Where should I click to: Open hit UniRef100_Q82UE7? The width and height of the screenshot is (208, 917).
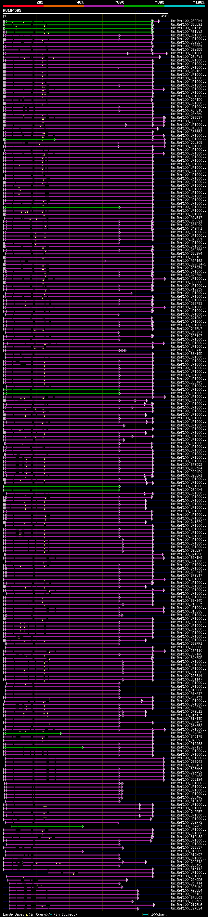[187, 42]
